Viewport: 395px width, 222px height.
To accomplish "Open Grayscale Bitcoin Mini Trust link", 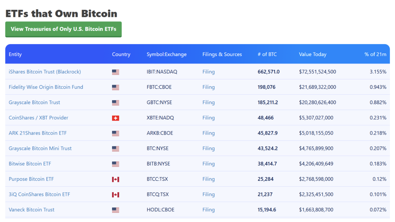I will coord(40,148).
